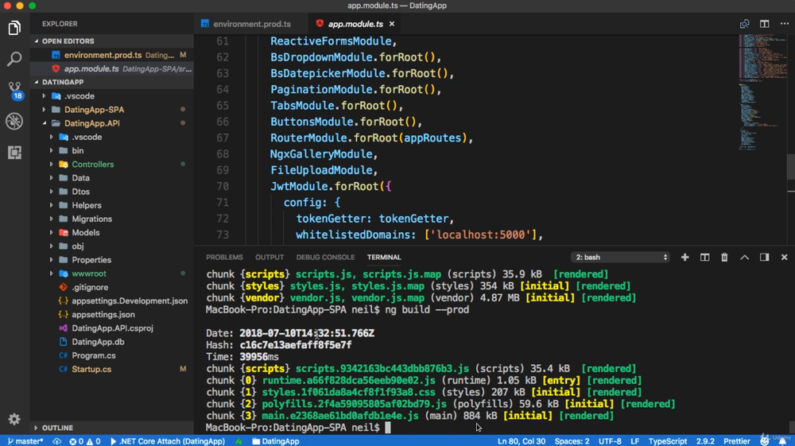Click the flame icon in status bar
The image size is (795, 446).
238,441
